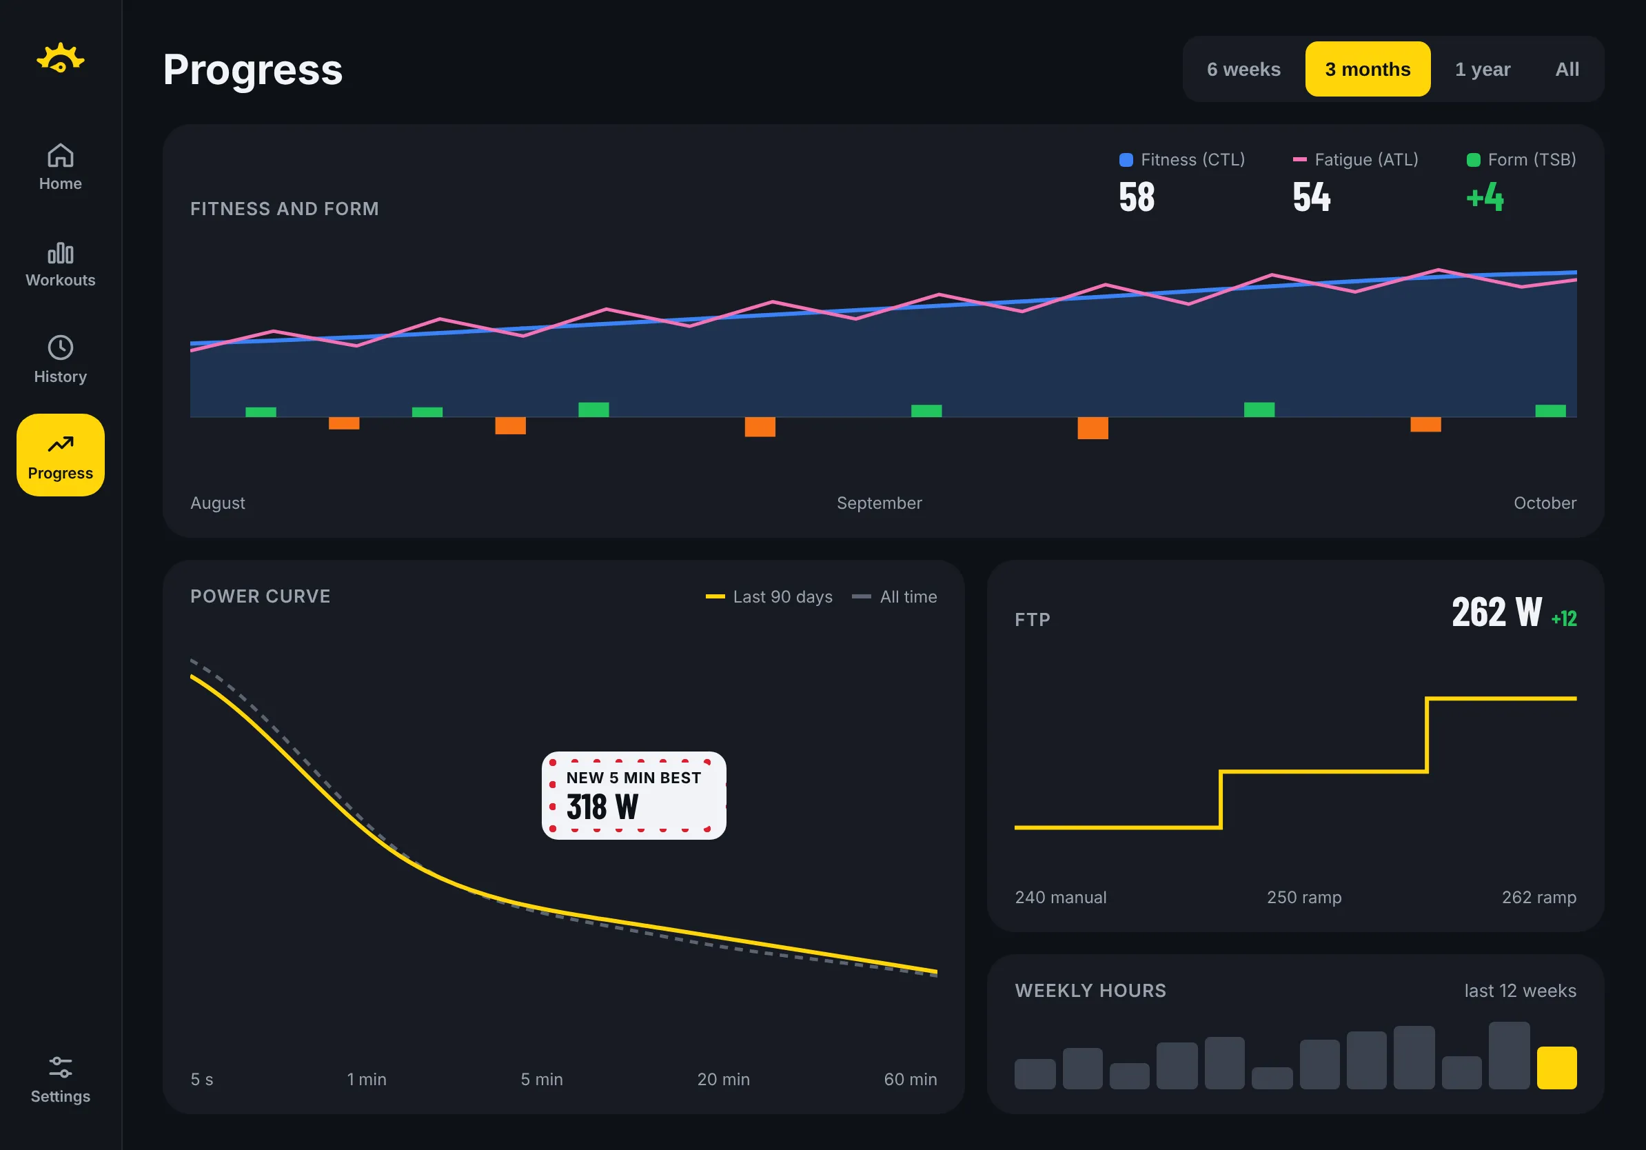Toggle Last 90 days power curve legend
This screenshot has height=1150, width=1646.
tap(769, 596)
